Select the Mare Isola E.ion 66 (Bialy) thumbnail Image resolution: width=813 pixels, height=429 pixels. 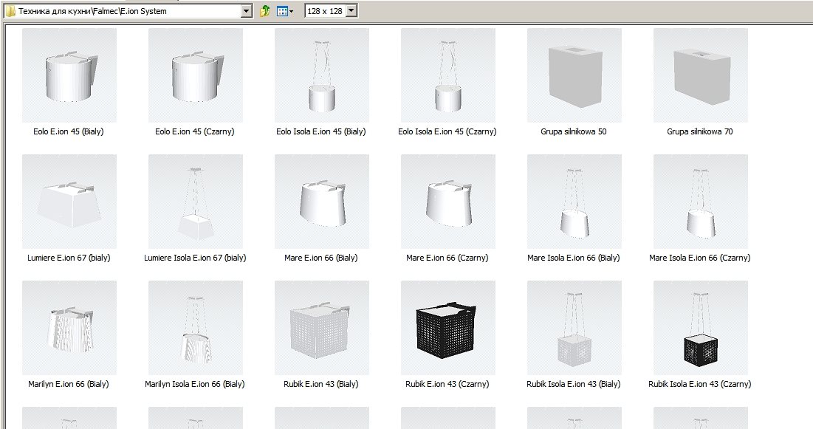[x=574, y=202]
